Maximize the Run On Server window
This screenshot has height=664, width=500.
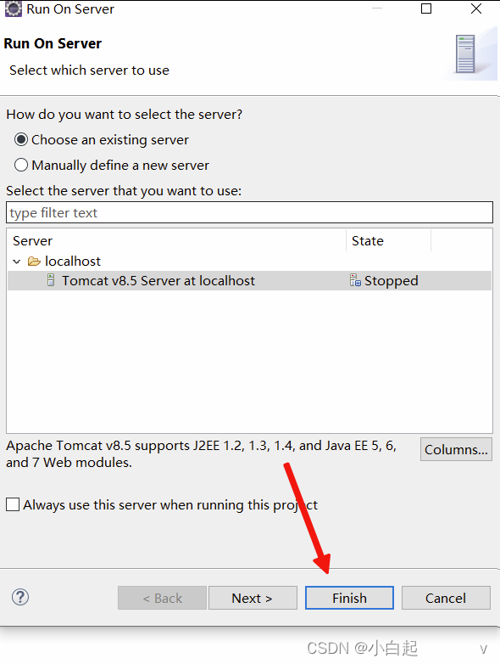point(426,8)
